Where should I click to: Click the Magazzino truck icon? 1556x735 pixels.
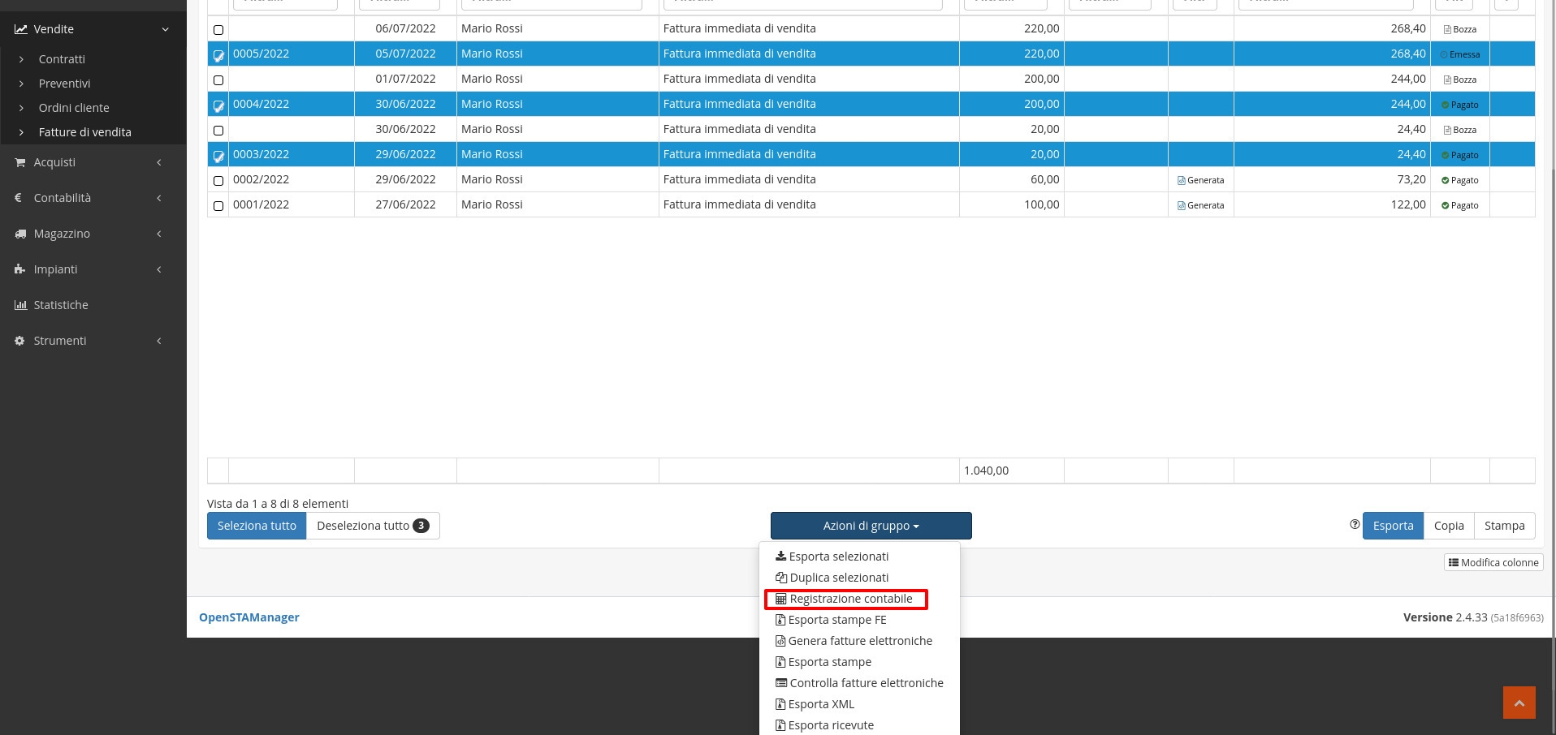coord(20,234)
